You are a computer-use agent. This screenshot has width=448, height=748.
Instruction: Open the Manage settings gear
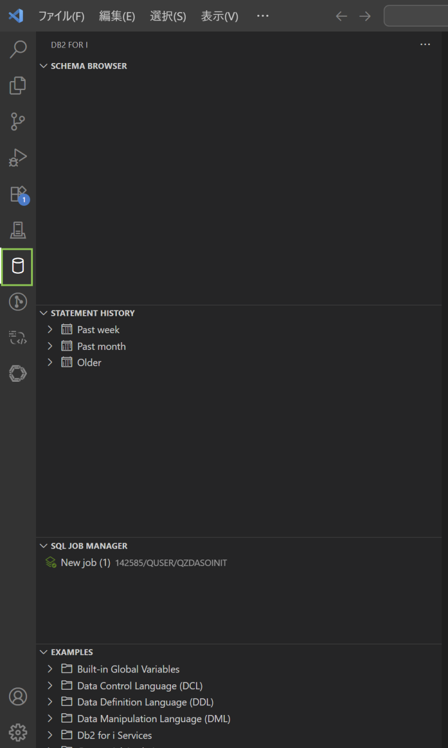(18, 732)
